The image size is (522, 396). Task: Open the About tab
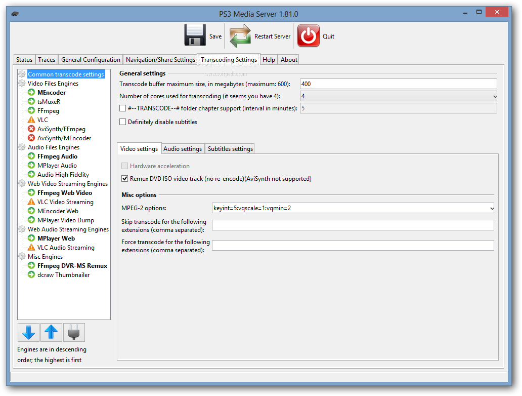click(289, 60)
